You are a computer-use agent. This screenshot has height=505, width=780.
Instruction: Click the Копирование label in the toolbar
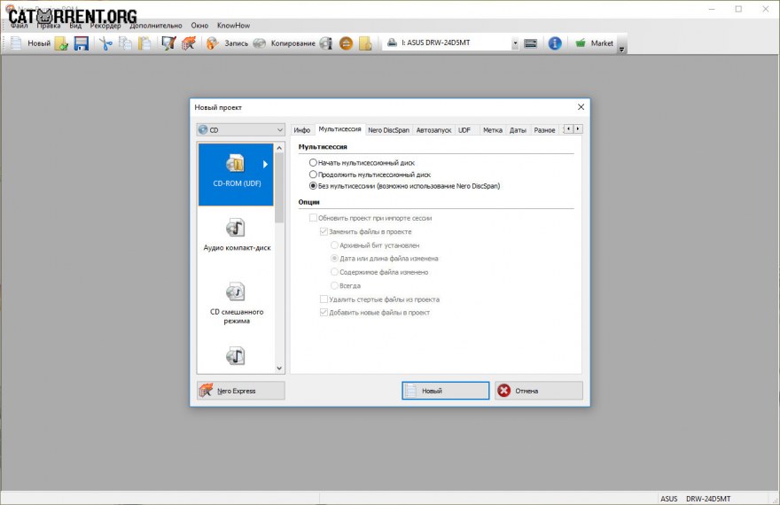(293, 43)
